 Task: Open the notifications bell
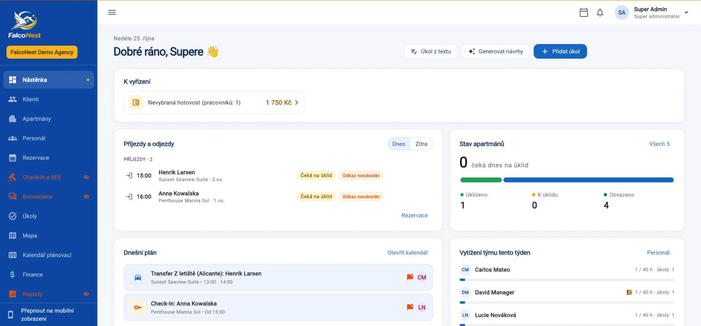pyautogui.click(x=600, y=13)
